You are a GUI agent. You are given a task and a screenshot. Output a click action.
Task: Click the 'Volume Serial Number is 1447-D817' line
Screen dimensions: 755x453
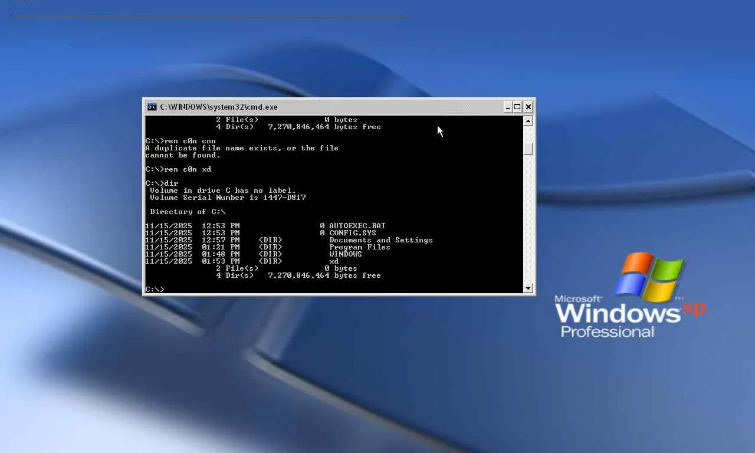coord(228,198)
